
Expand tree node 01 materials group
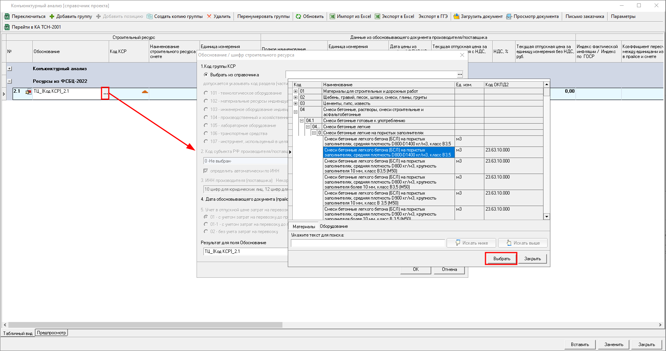(295, 92)
